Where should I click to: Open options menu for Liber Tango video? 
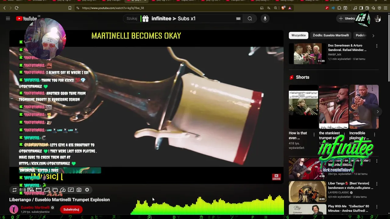coord(377,184)
